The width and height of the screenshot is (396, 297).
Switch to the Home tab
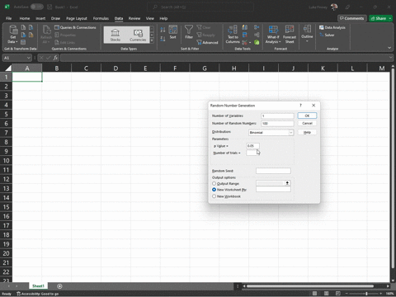[25, 18]
